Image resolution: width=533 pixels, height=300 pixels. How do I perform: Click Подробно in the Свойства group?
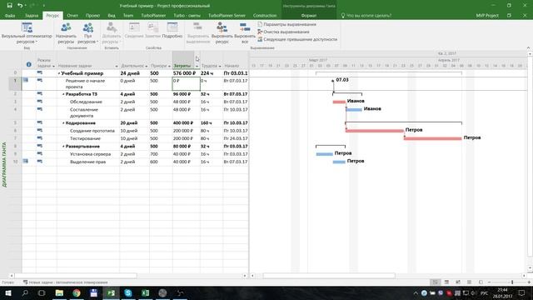(172, 31)
